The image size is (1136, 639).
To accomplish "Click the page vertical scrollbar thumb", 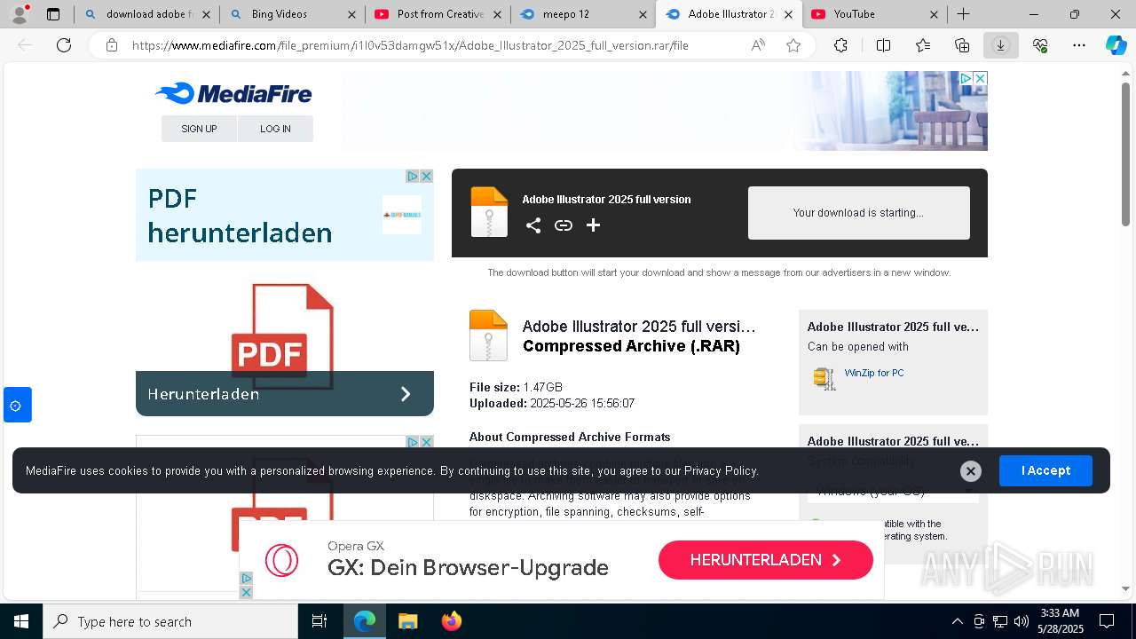I will (x=1126, y=155).
